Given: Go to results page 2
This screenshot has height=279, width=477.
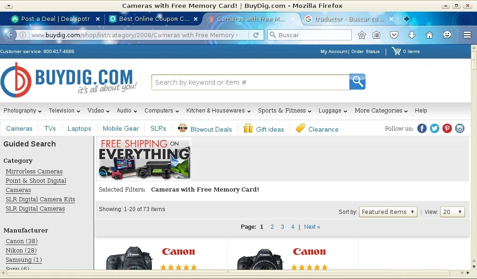Looking at the screenshot, I should [272, 227].
